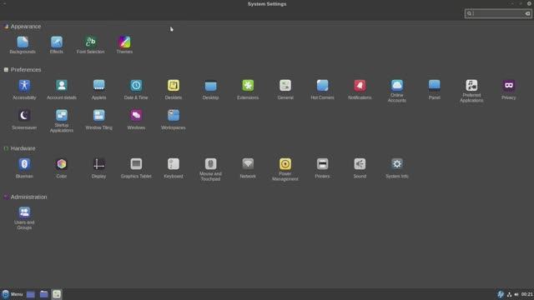Open the Extensions settings
This screenshot has width=534, height=300.
[248, 90]
